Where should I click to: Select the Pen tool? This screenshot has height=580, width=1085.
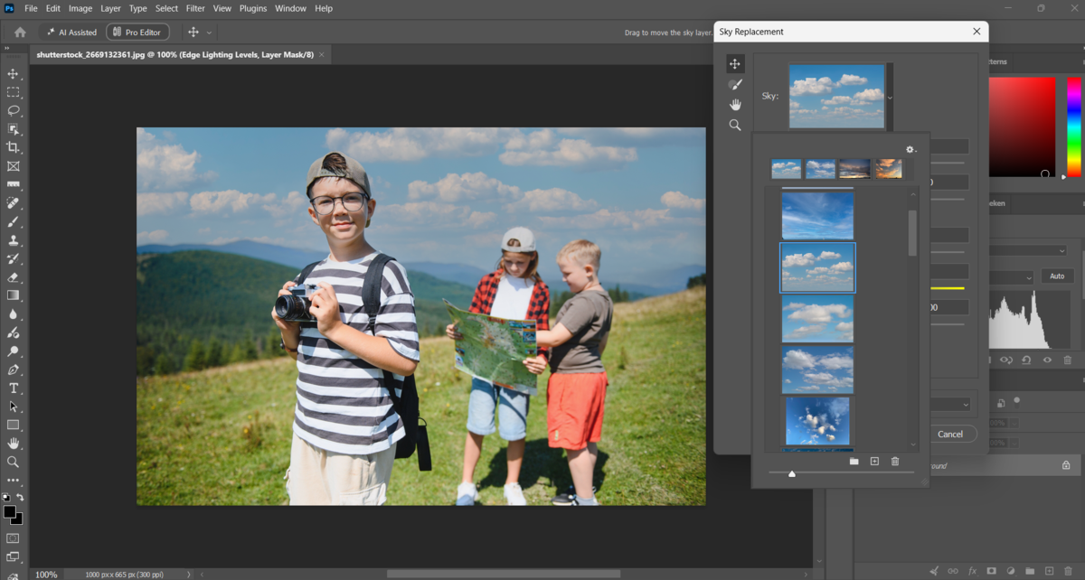pyautogui.click(x=13, y=370)
